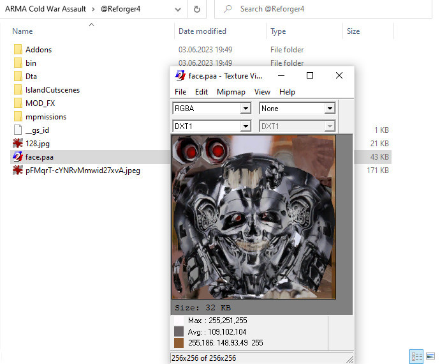Select the face.paa file name
The height and width of the screenshot is (364, 440).
[x=40, y=157]
